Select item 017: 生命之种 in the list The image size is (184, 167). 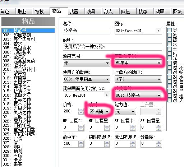tap(28, 99)
